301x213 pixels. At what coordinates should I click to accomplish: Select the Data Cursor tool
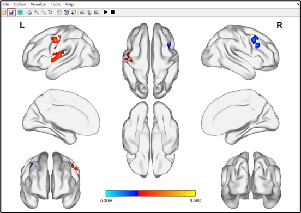click(x=73, y=13)
